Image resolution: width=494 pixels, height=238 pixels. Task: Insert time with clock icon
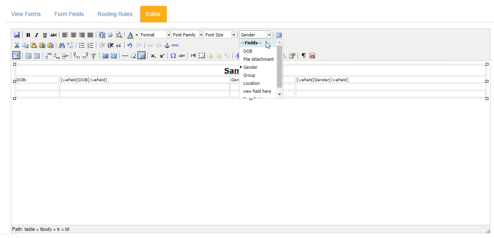point(110,35)
